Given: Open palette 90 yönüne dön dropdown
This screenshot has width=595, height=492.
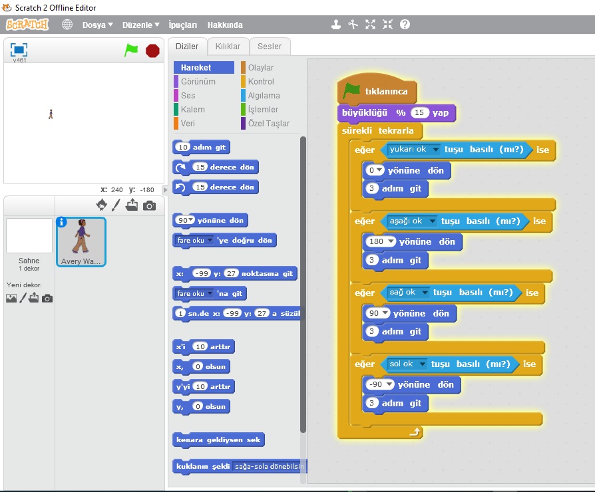Looking at the screenshot, I should pos(190,220).
